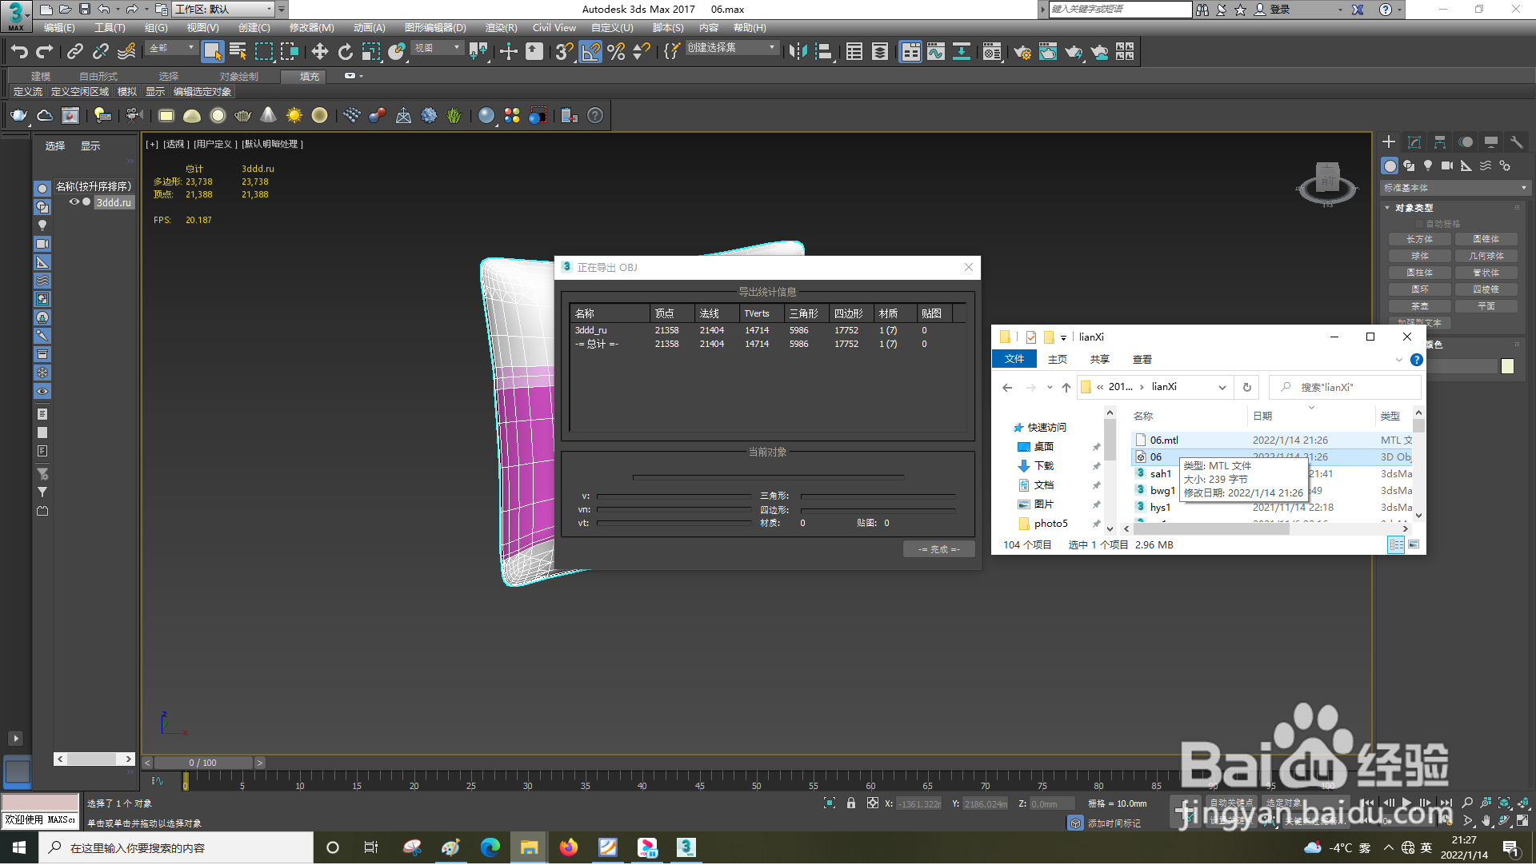Switch to the 查看 tab in Explorer

[x=1142, y=360]
